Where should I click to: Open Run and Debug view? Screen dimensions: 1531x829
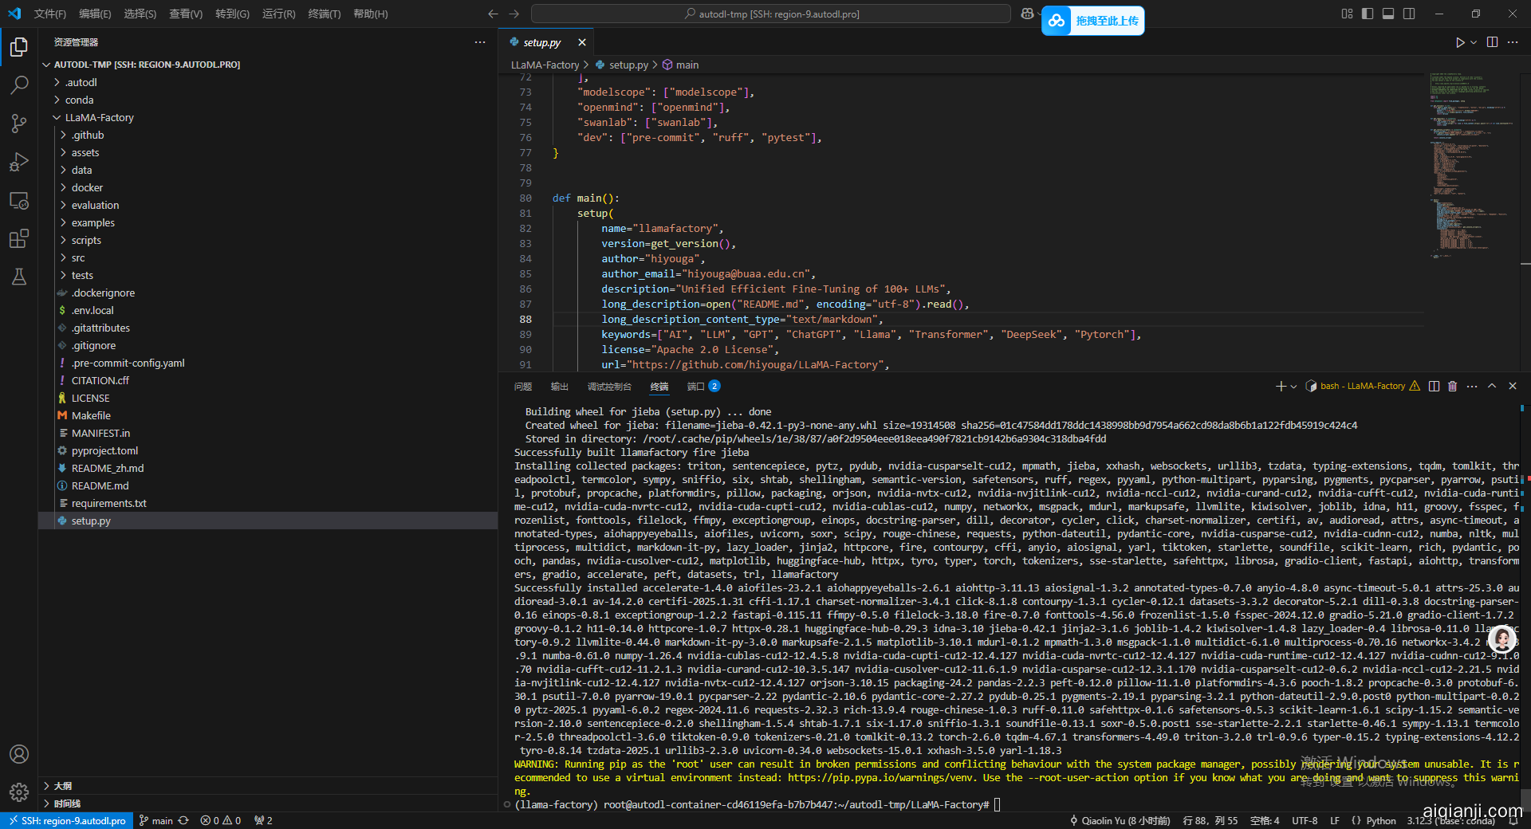(x=19, y=162)
